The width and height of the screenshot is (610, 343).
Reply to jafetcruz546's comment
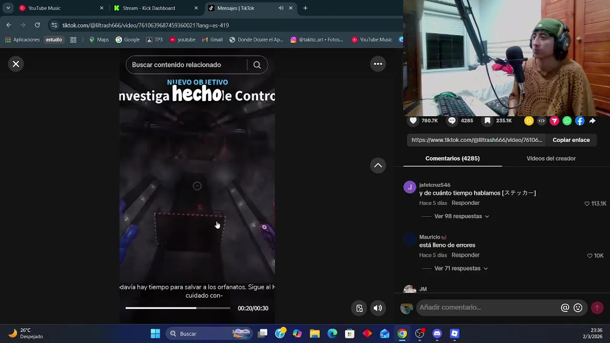click(466, 203)
